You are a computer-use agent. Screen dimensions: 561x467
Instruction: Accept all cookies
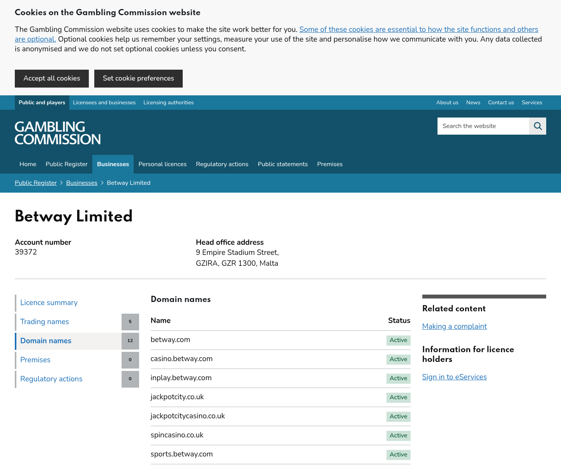click(x=52, y=79)
